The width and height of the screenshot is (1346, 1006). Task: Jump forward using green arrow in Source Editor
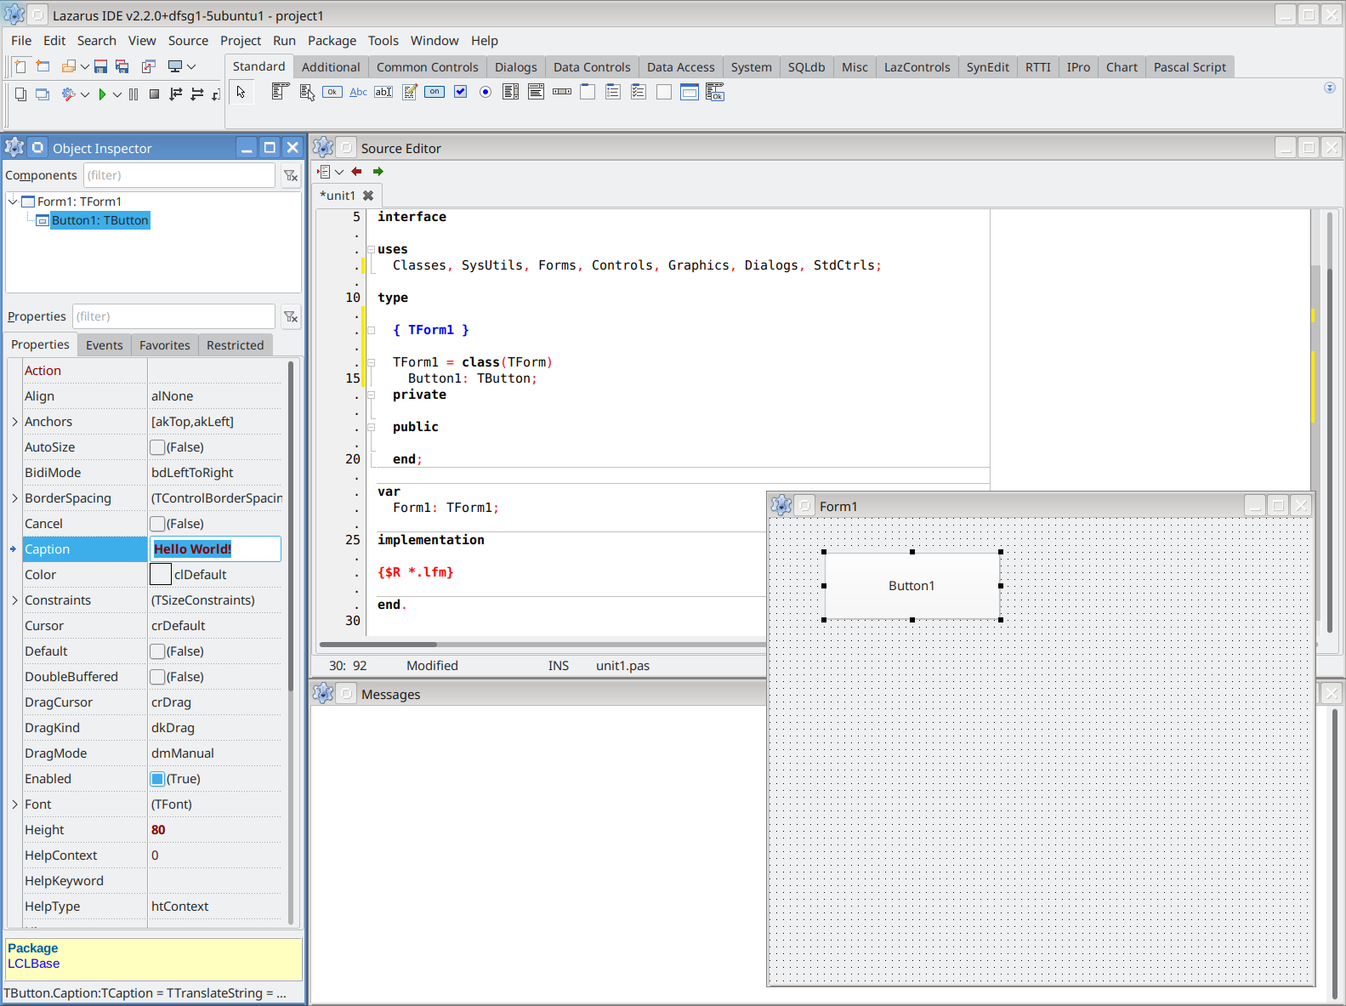(378, 172)
